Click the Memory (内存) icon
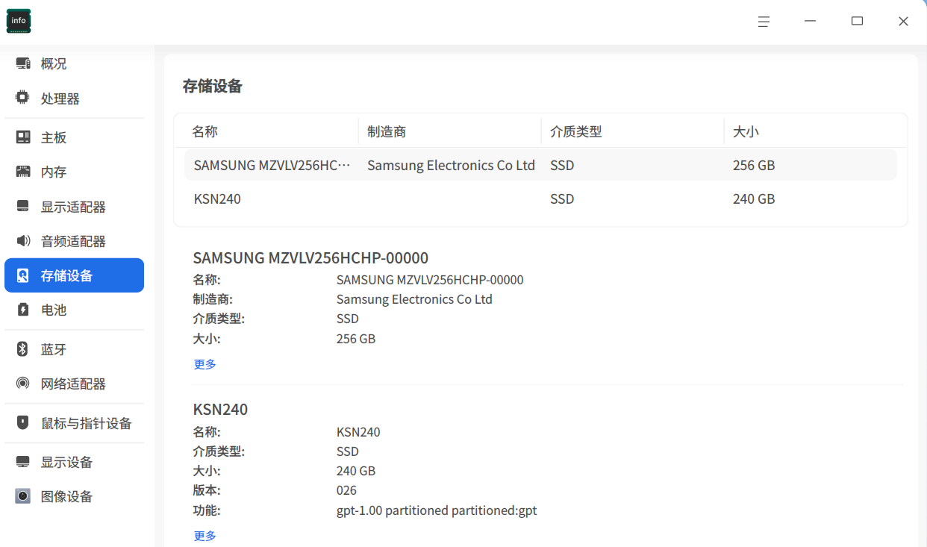 [x=23, y=172]
